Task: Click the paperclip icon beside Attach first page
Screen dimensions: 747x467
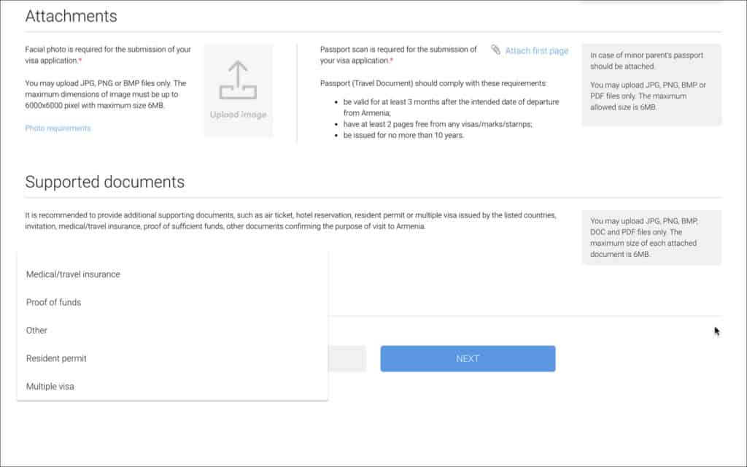Action: point(495,50)
